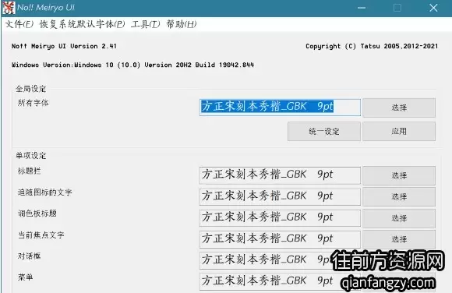452x293 pixels.
Task: Click 选择 button for 标题栏
Action: pos(399,175)
